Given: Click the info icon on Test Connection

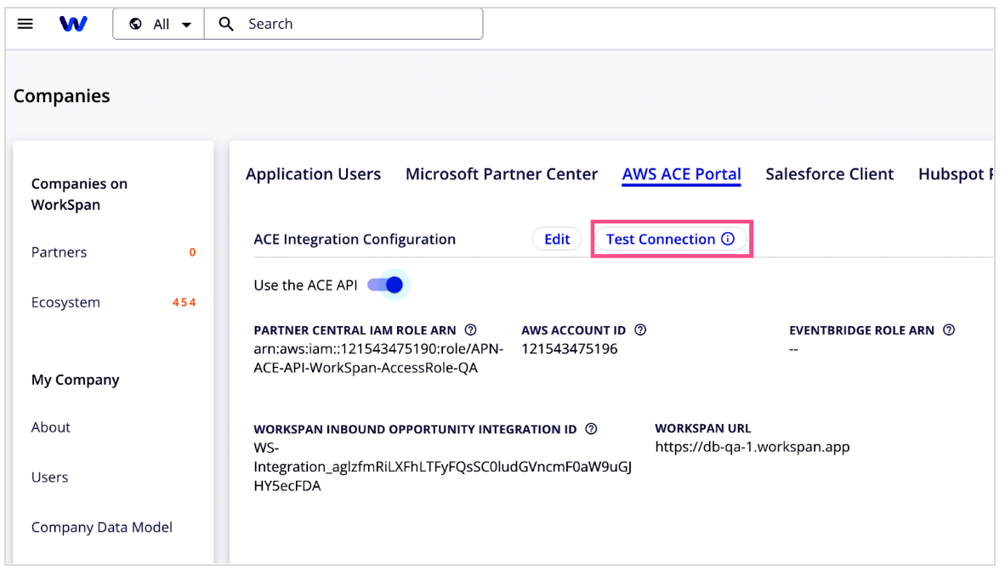Looking at the screenshot, I should pos(728,239).
